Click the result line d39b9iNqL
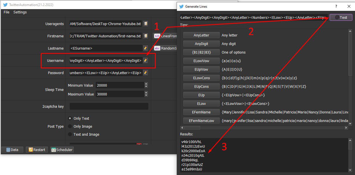 coord(190,160)
